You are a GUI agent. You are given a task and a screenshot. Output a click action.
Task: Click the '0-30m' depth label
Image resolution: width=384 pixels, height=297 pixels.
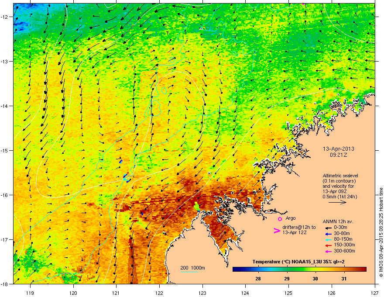(x=340, y=228)
